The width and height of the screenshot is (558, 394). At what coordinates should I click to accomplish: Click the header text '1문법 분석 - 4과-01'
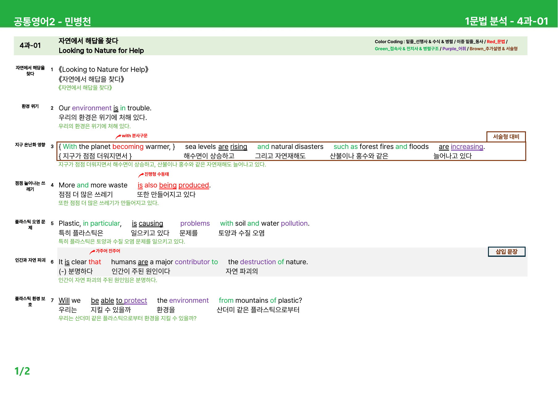click(506, 21)
